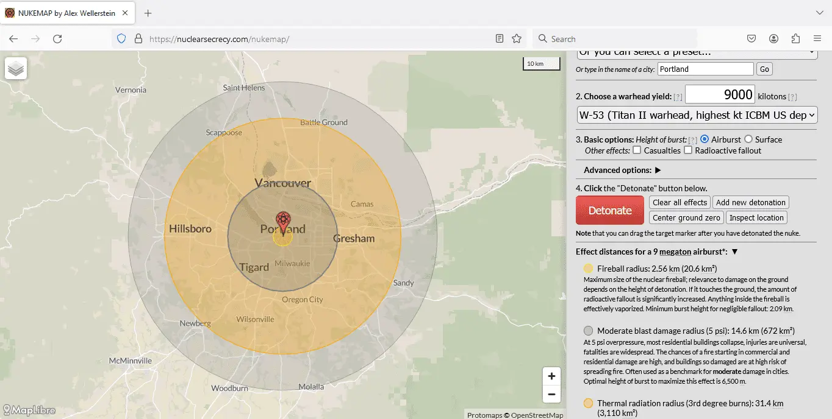Enable the Radioactive fallout checkbox
This screenshot has width=832, height=419.
click(x=688, y=150)
